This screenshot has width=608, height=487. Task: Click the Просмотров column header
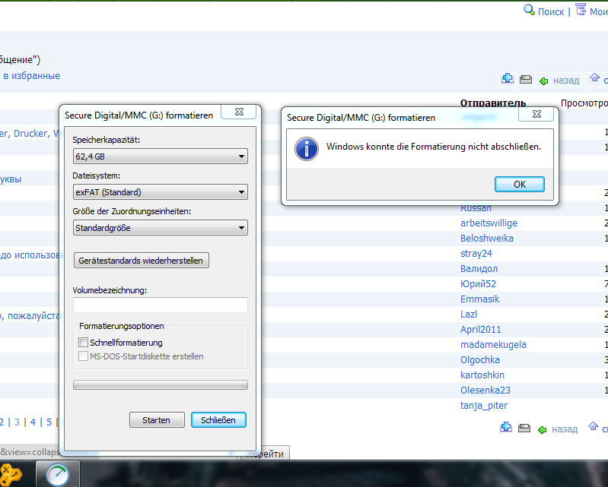click(x=584, y=103)
